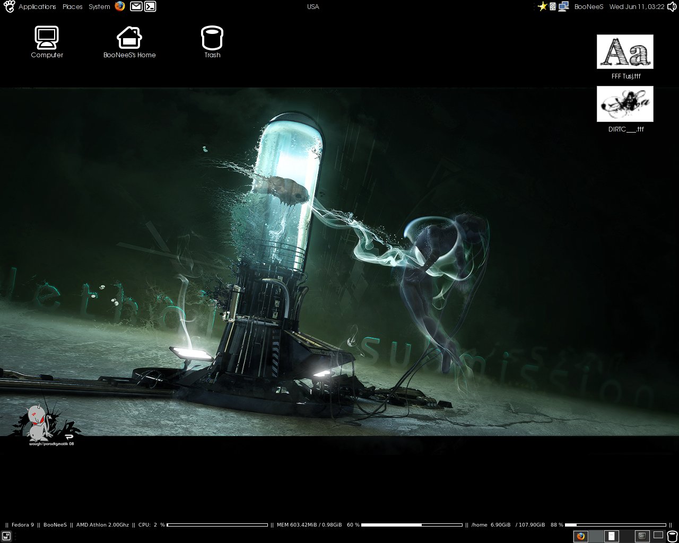Click the Fedora 9 status text
The width and height of the screenshot is (679, 543).
click(x=23, y=525)
